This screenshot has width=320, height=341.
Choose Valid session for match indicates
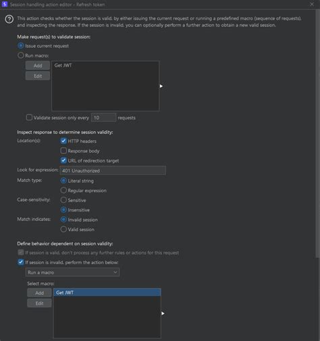click(x=63, y=229)
